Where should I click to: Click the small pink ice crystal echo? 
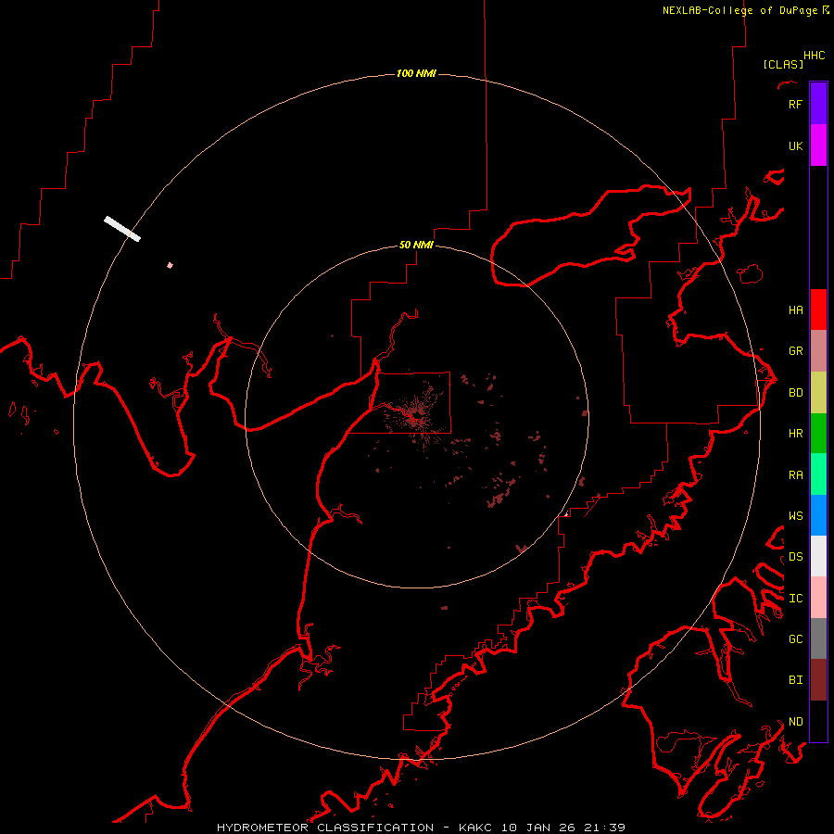(170, 265)
